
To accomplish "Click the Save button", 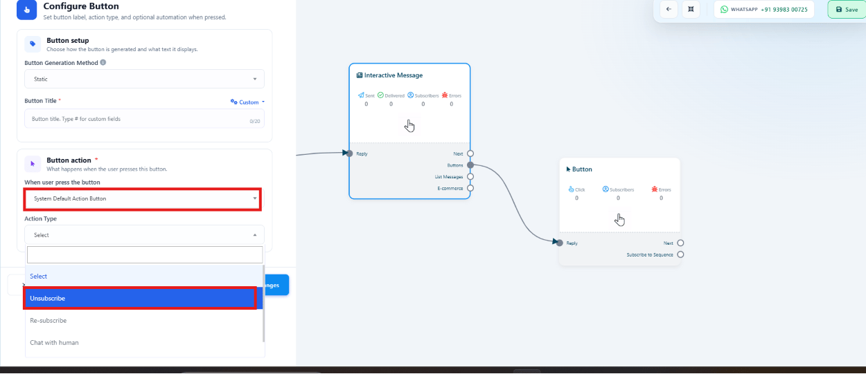I will [847, 10].
